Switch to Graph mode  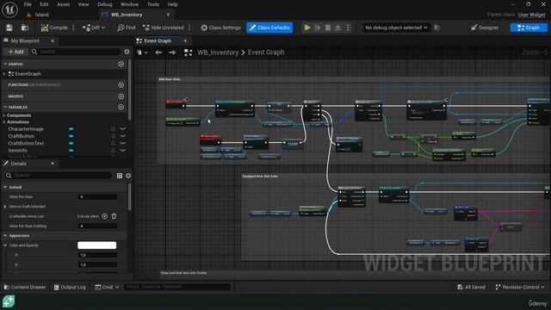(529, 28)
